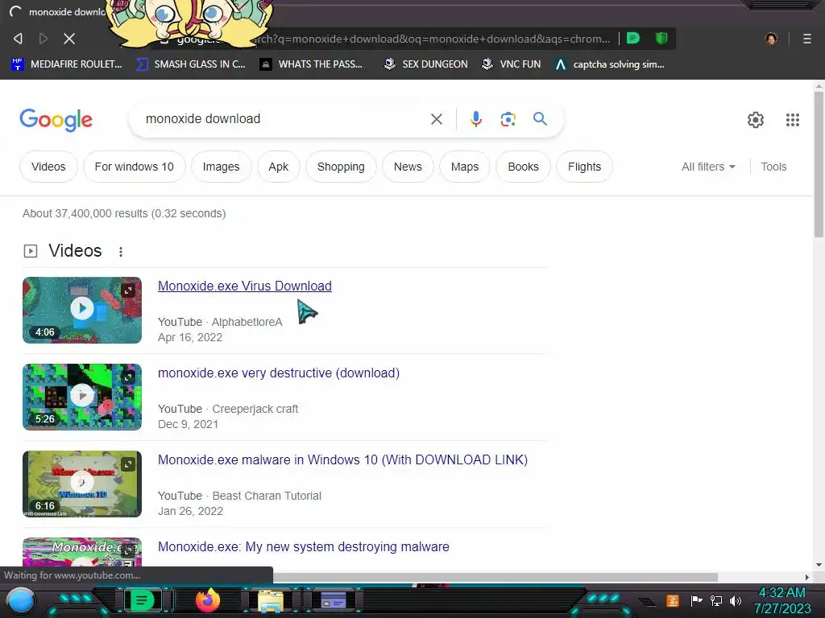Select the Maps filter chip
This screenshot has height=618, width=825.
[465, 167]
